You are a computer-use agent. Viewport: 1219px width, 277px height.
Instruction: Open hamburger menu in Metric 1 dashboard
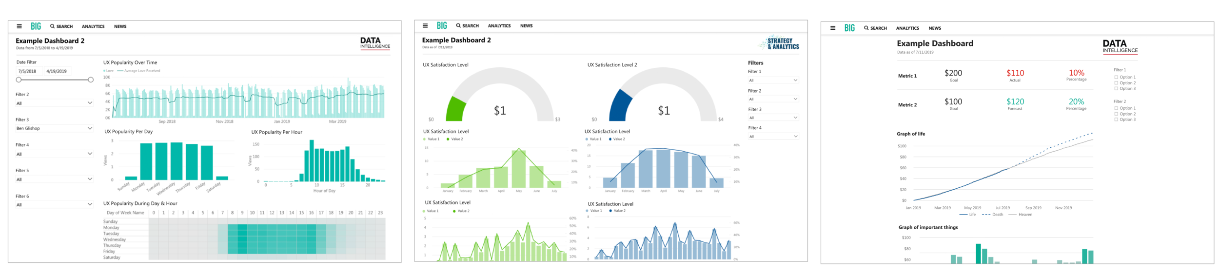(833, 28)
